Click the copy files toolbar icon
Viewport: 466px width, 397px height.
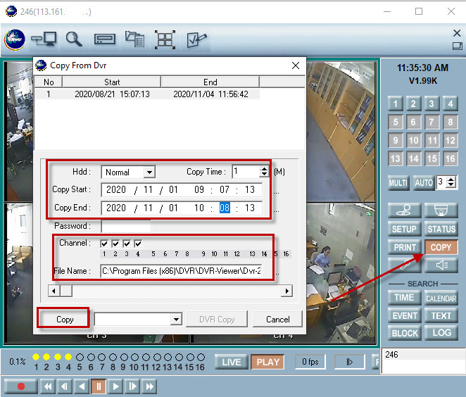[x=134, y=39]
